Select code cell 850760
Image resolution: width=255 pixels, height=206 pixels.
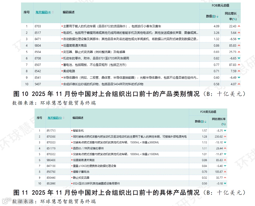(x=51, y=172)
